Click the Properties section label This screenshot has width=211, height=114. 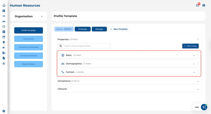pyautogui.click(x=63, y=39)
